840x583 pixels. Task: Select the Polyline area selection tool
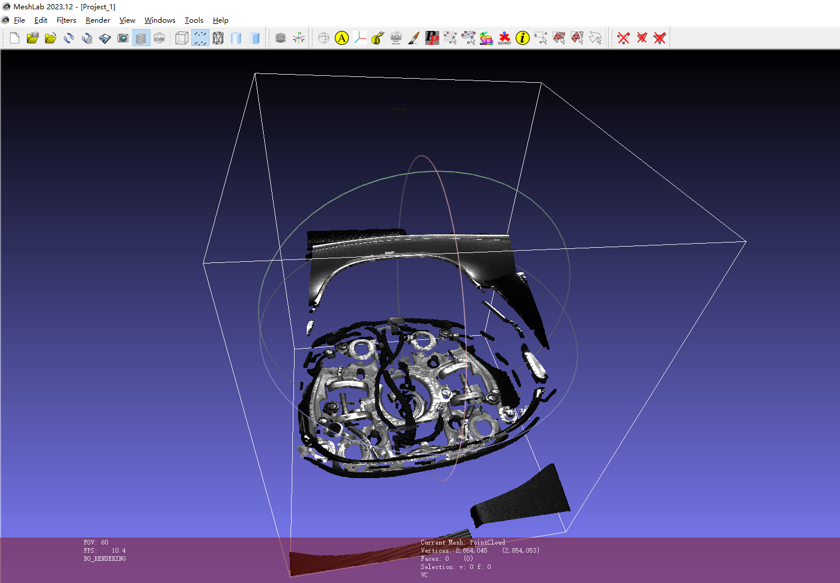click(595, 38)
